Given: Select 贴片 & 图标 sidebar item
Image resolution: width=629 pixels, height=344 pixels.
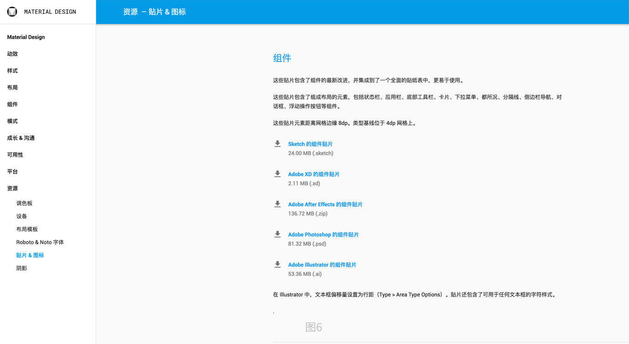Looking at the screenshot, I should pos(30,255).
